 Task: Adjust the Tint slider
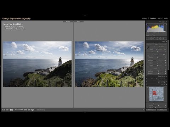tap(158, 52)
